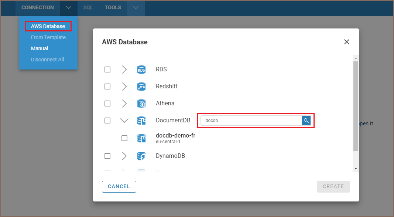Viewport: 394px width, 217px height.
Task: Click the docdb-demo-fr cluster icon
Action: [x=141, y=138]
